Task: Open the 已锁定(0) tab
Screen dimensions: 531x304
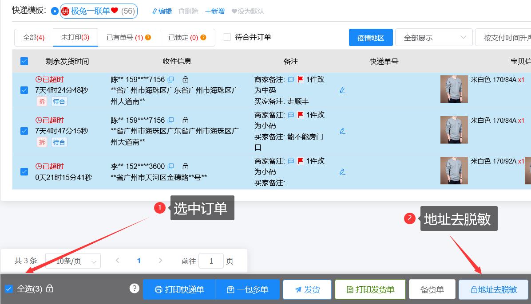Action: (x=184, y=38)
